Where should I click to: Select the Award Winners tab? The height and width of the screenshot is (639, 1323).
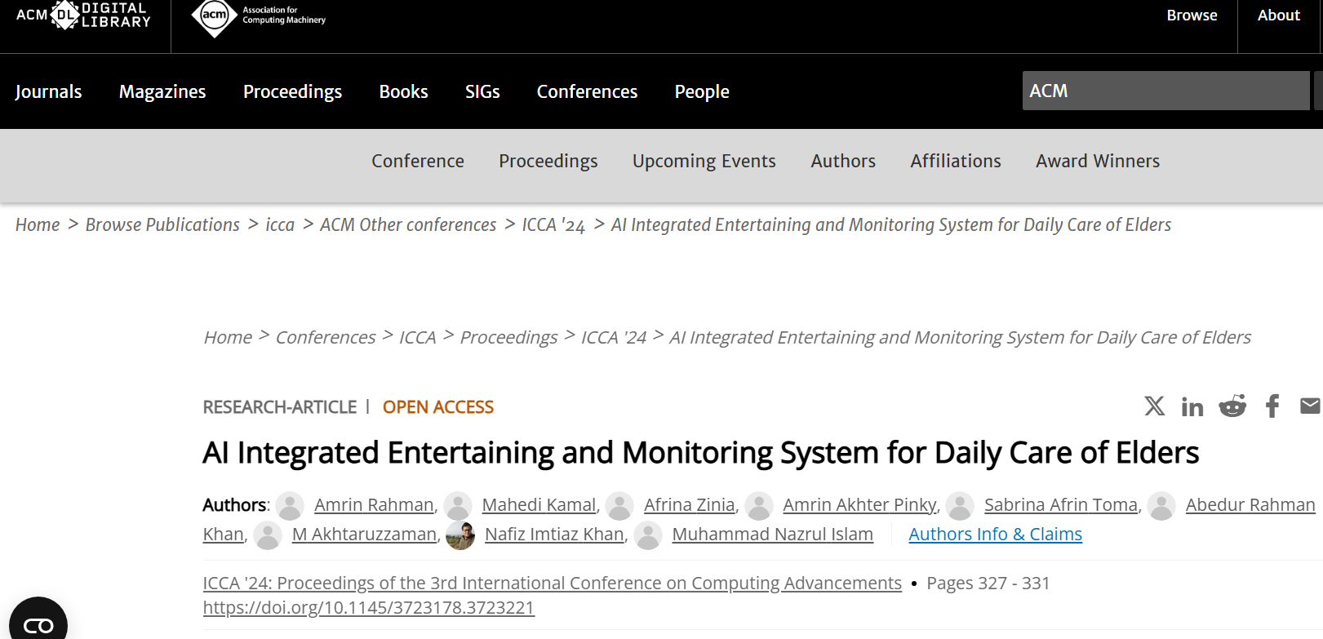[1098, 161]
